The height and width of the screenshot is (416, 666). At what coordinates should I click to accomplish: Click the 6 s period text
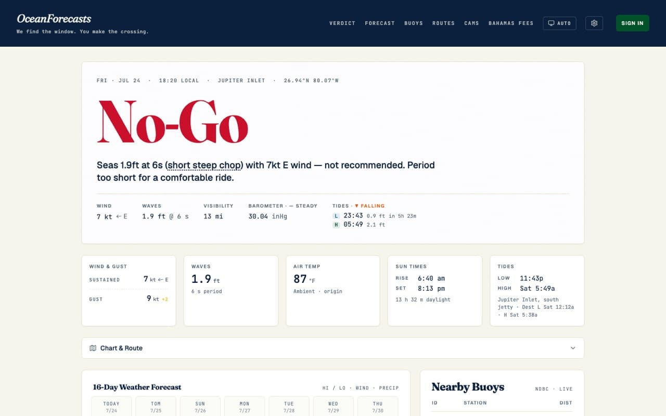pyautogui.click(x=207, y=291)
